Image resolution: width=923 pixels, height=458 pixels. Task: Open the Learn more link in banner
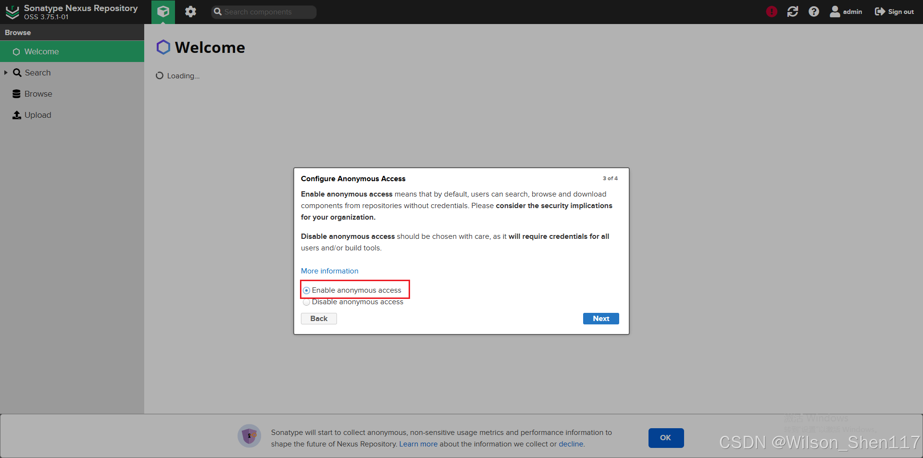418,444
